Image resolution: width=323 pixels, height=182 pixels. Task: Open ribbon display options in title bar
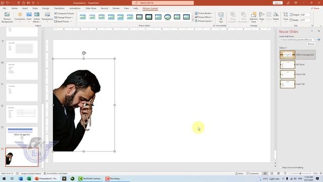[x=296, y=3]
